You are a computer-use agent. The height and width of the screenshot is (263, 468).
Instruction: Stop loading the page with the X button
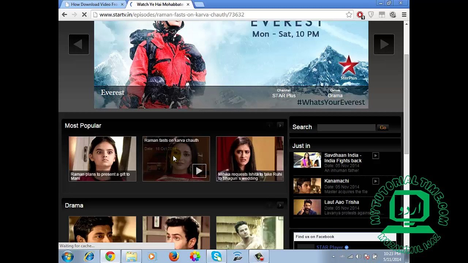(84, 15)
